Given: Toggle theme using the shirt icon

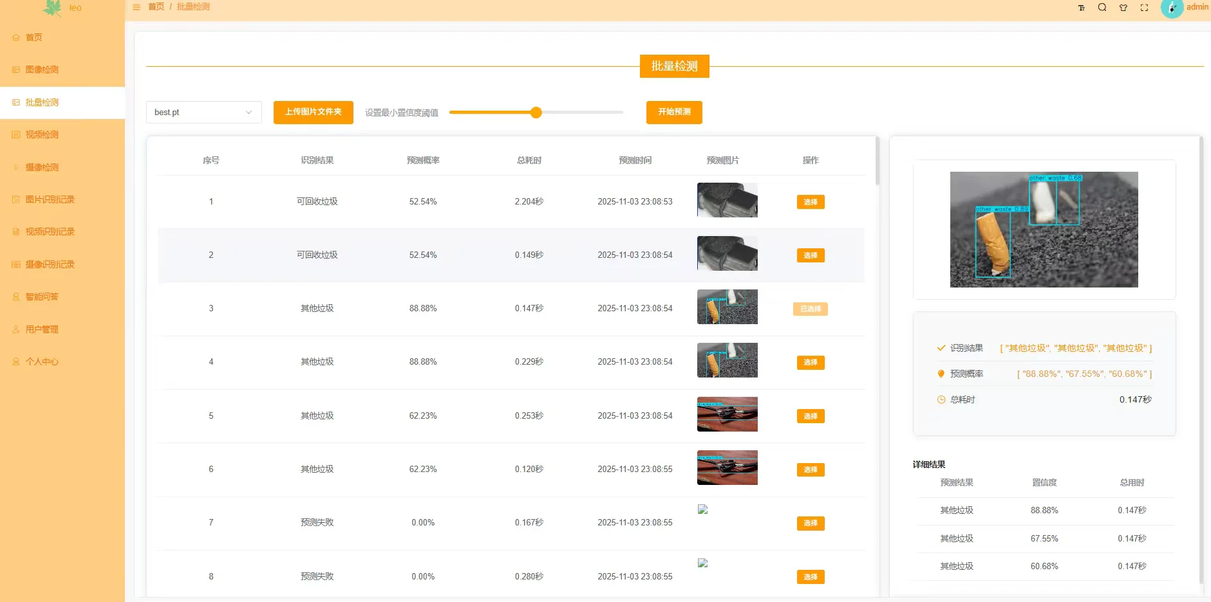Looking at the screenshot, I should pos(1123,7).
